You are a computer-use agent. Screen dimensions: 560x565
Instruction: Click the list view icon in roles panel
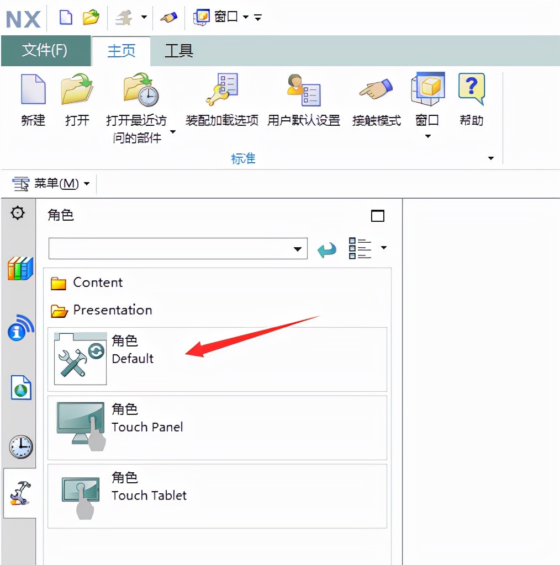coord(360,248)
